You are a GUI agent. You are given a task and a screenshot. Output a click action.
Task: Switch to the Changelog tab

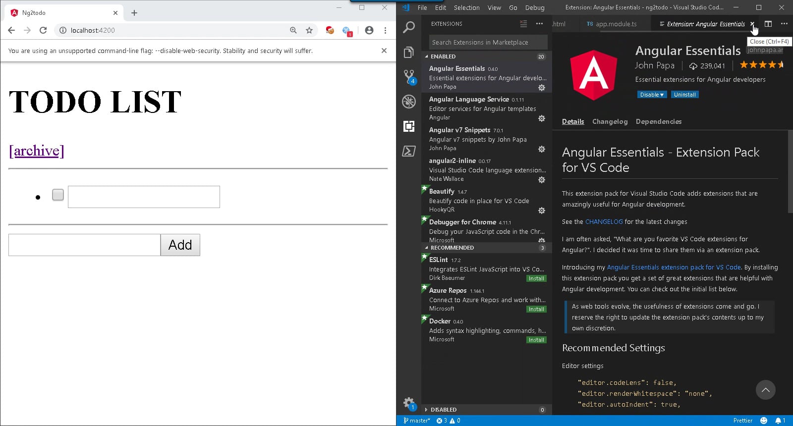[610, 121]
